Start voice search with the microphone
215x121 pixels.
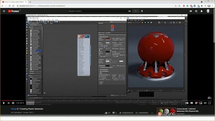point(142,11)
